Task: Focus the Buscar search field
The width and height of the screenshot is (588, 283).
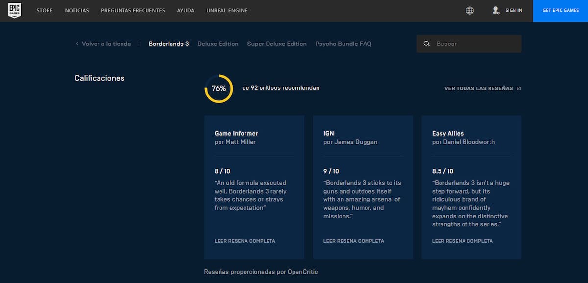Action: click(x=469, y=44)
